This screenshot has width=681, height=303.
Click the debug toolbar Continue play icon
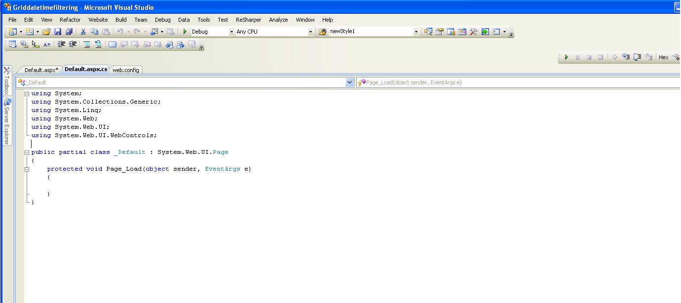pyautogui.click(x=567, y=57)
